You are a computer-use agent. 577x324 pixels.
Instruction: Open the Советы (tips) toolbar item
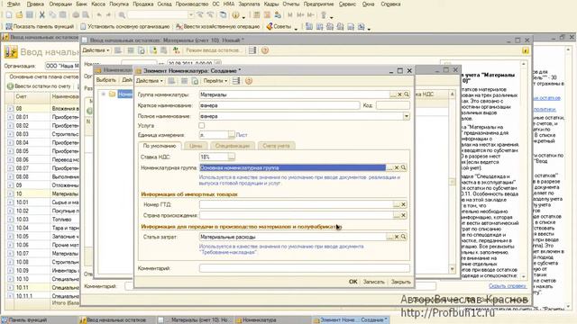pos(279,26)
